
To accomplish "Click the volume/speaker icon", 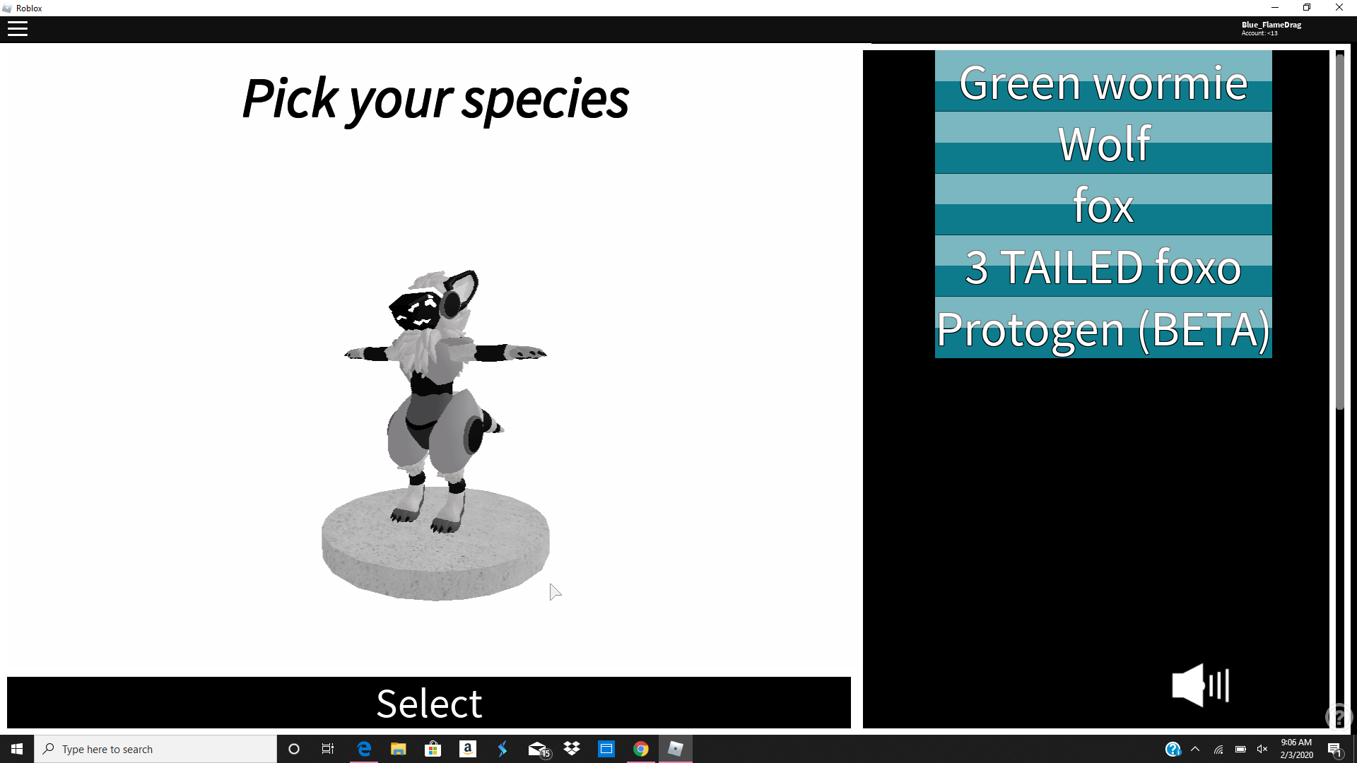I will coord(1199,685).
